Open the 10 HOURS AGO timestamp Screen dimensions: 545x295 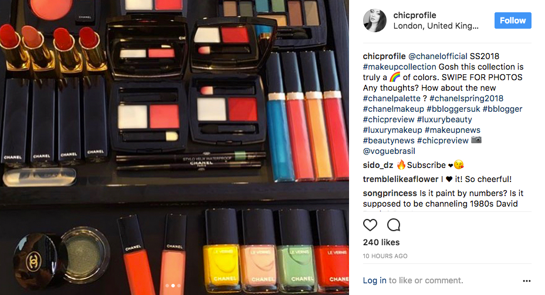coord(385,256)
